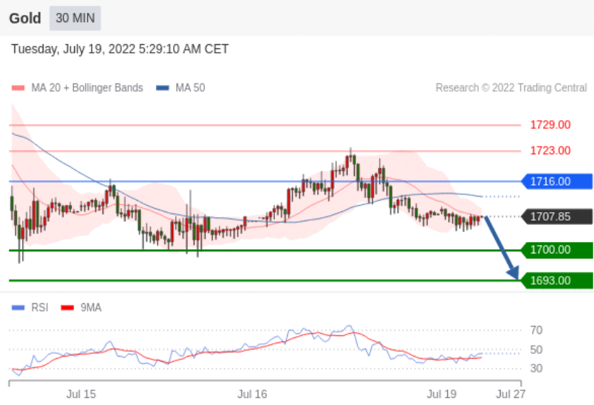Click the 1723.00 resistance label
This screenshot has width=594, height=405.
[x=550, y=151]
